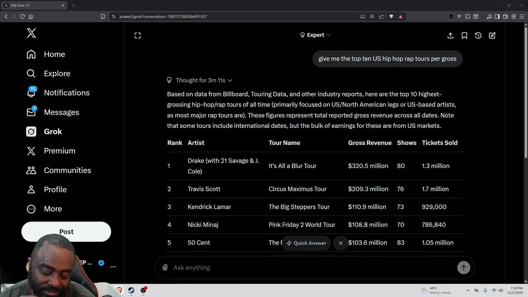Screen dimensions: 528x297
Task: Open a new browser tab
Action: click(73, 5)
